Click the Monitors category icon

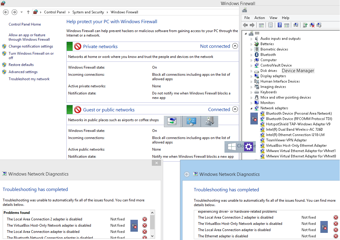257,103
